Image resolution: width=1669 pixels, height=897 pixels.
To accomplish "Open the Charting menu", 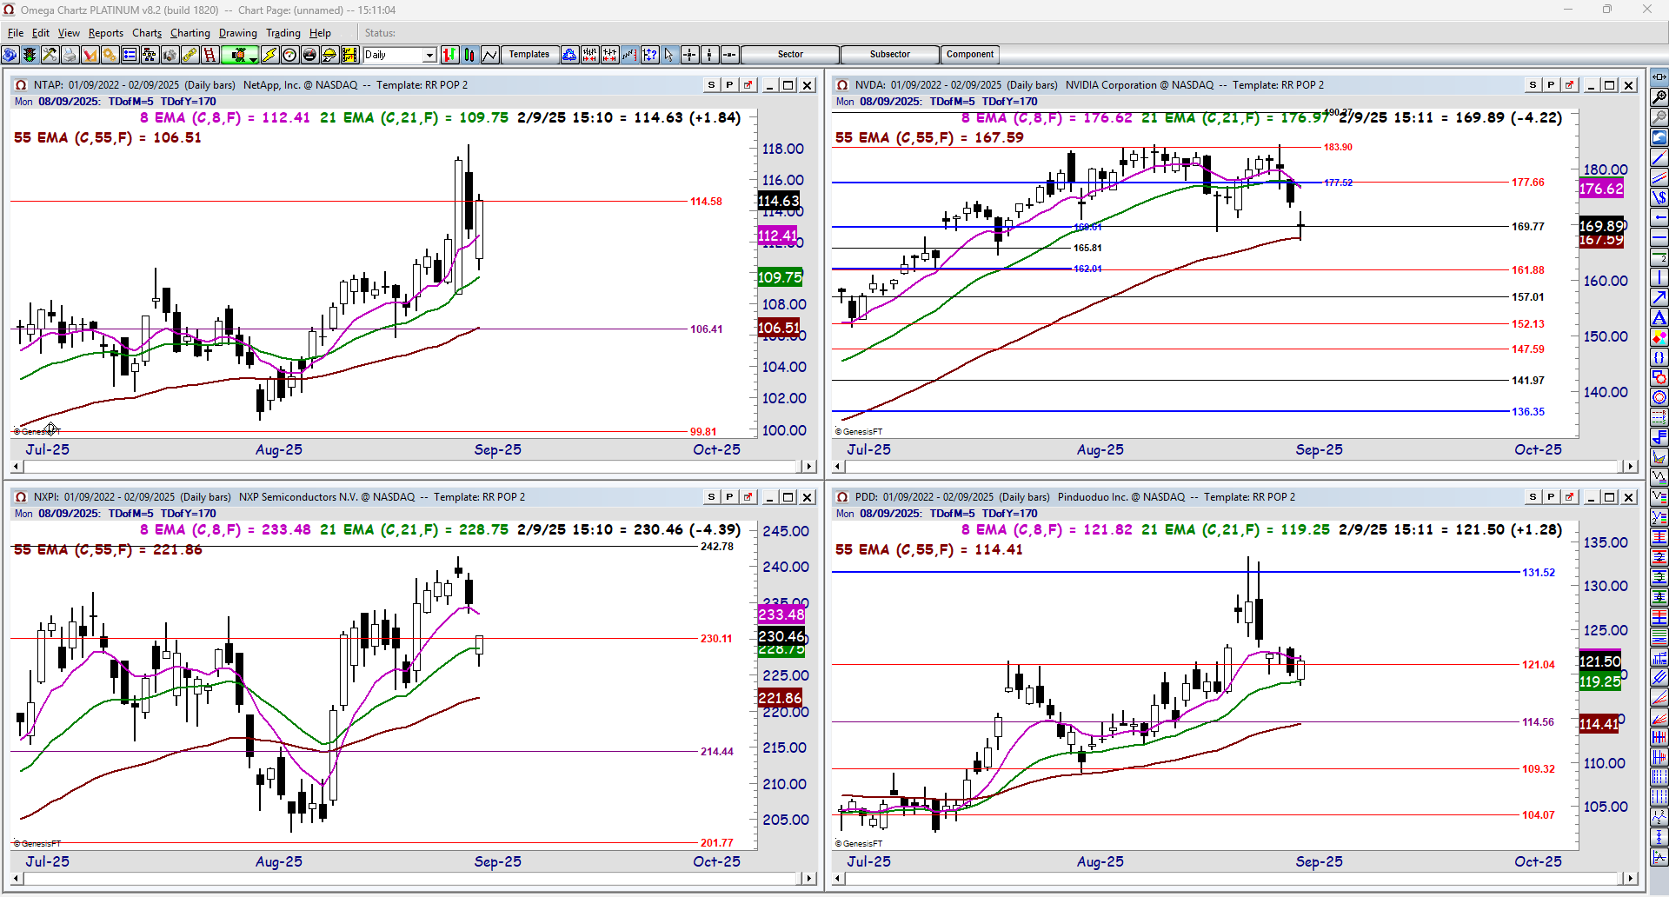I will (x=190, y=33).
